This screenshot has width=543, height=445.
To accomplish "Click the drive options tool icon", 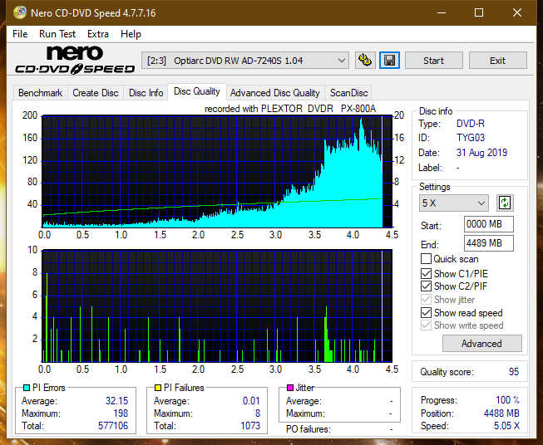I will click(365, 61).
